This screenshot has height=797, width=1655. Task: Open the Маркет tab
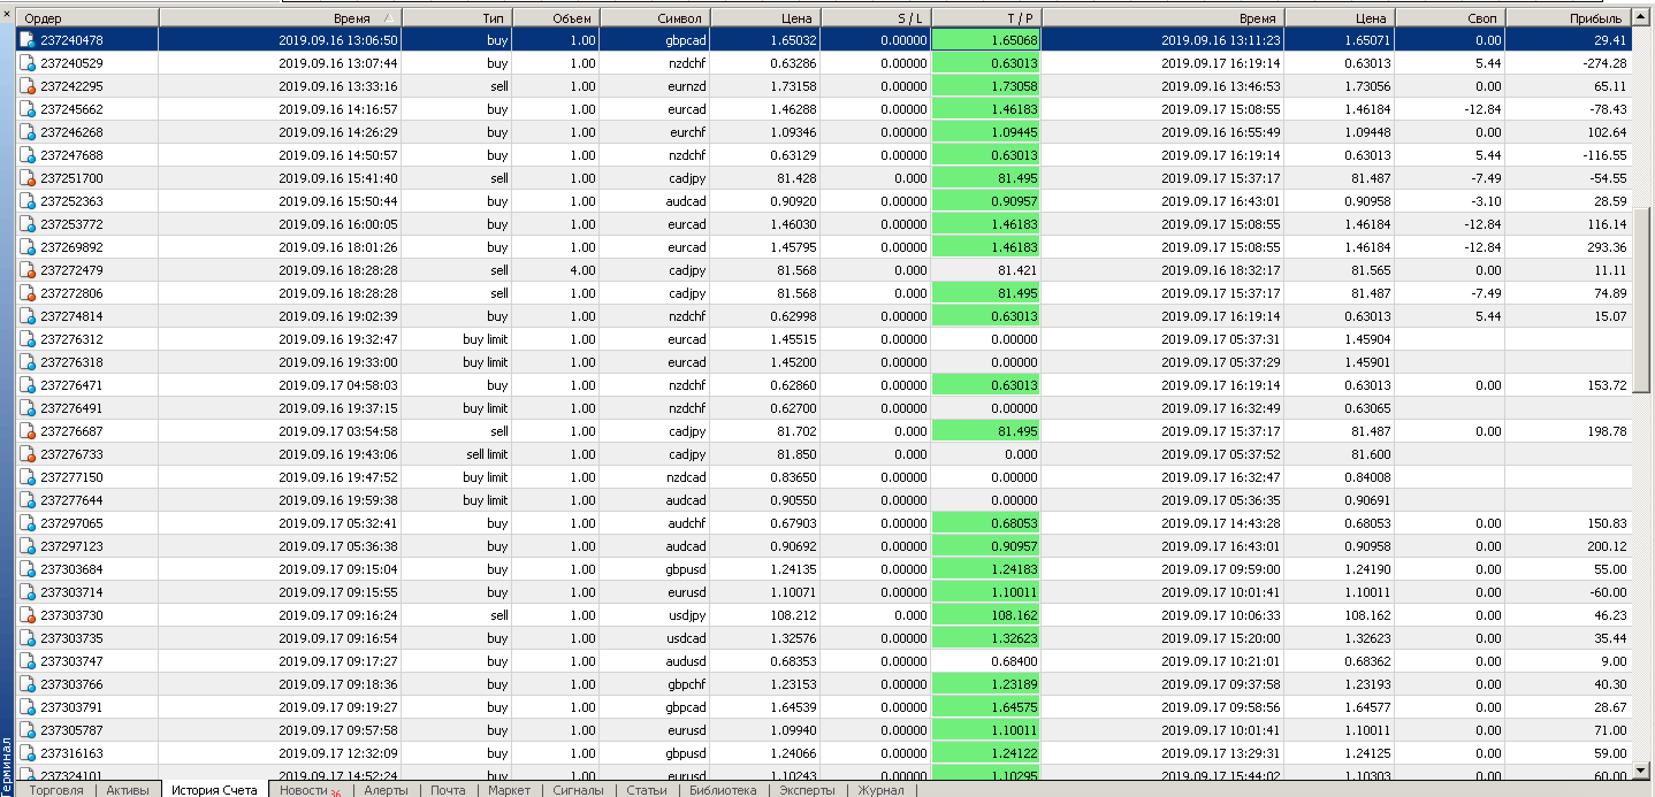pos(509,790)
